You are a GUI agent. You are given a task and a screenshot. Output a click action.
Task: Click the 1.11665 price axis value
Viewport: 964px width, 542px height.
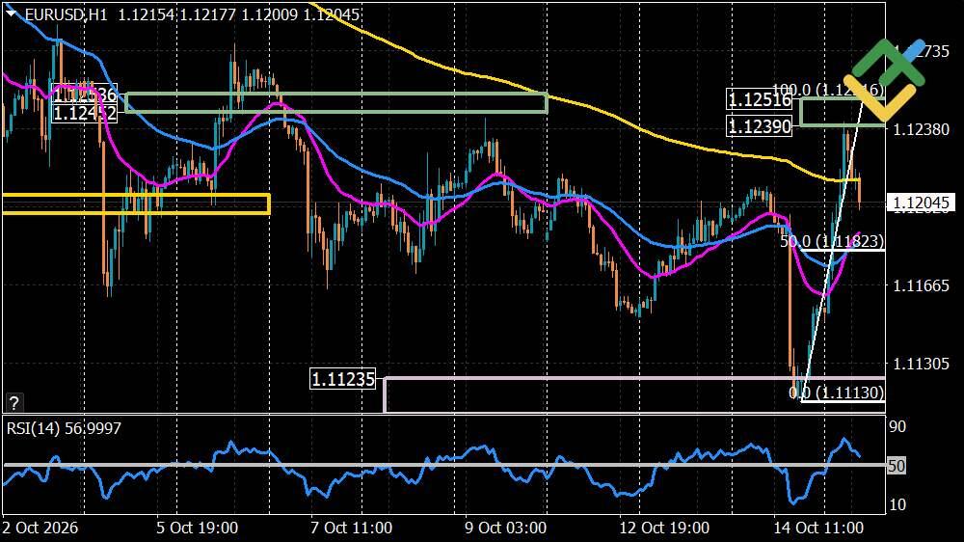point(921,285)
